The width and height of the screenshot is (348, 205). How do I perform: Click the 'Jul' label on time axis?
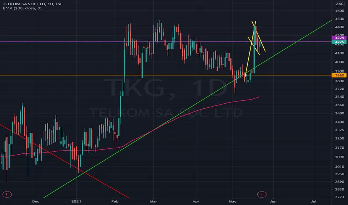click(x=314, y=201)
